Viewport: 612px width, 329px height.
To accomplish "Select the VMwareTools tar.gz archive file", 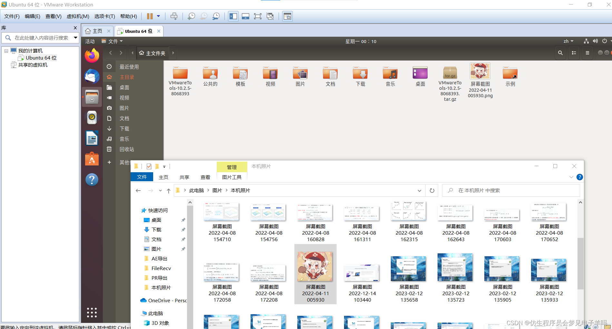I will pyautogui.click(x=450, y=84).
